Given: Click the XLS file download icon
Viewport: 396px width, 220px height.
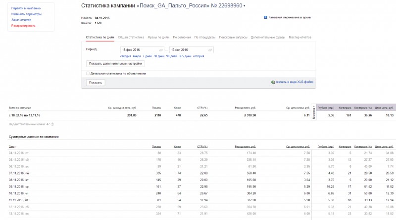Looking at the screenshot, I should click(272, 82).
